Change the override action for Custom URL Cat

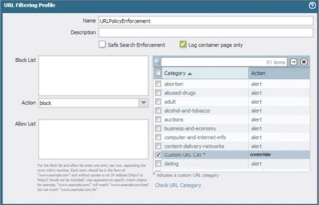[x=260, y=155]
